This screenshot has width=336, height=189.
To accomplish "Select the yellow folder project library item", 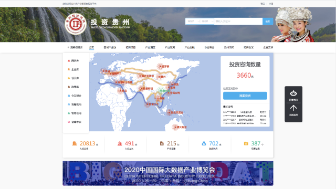I will point(73,78).
